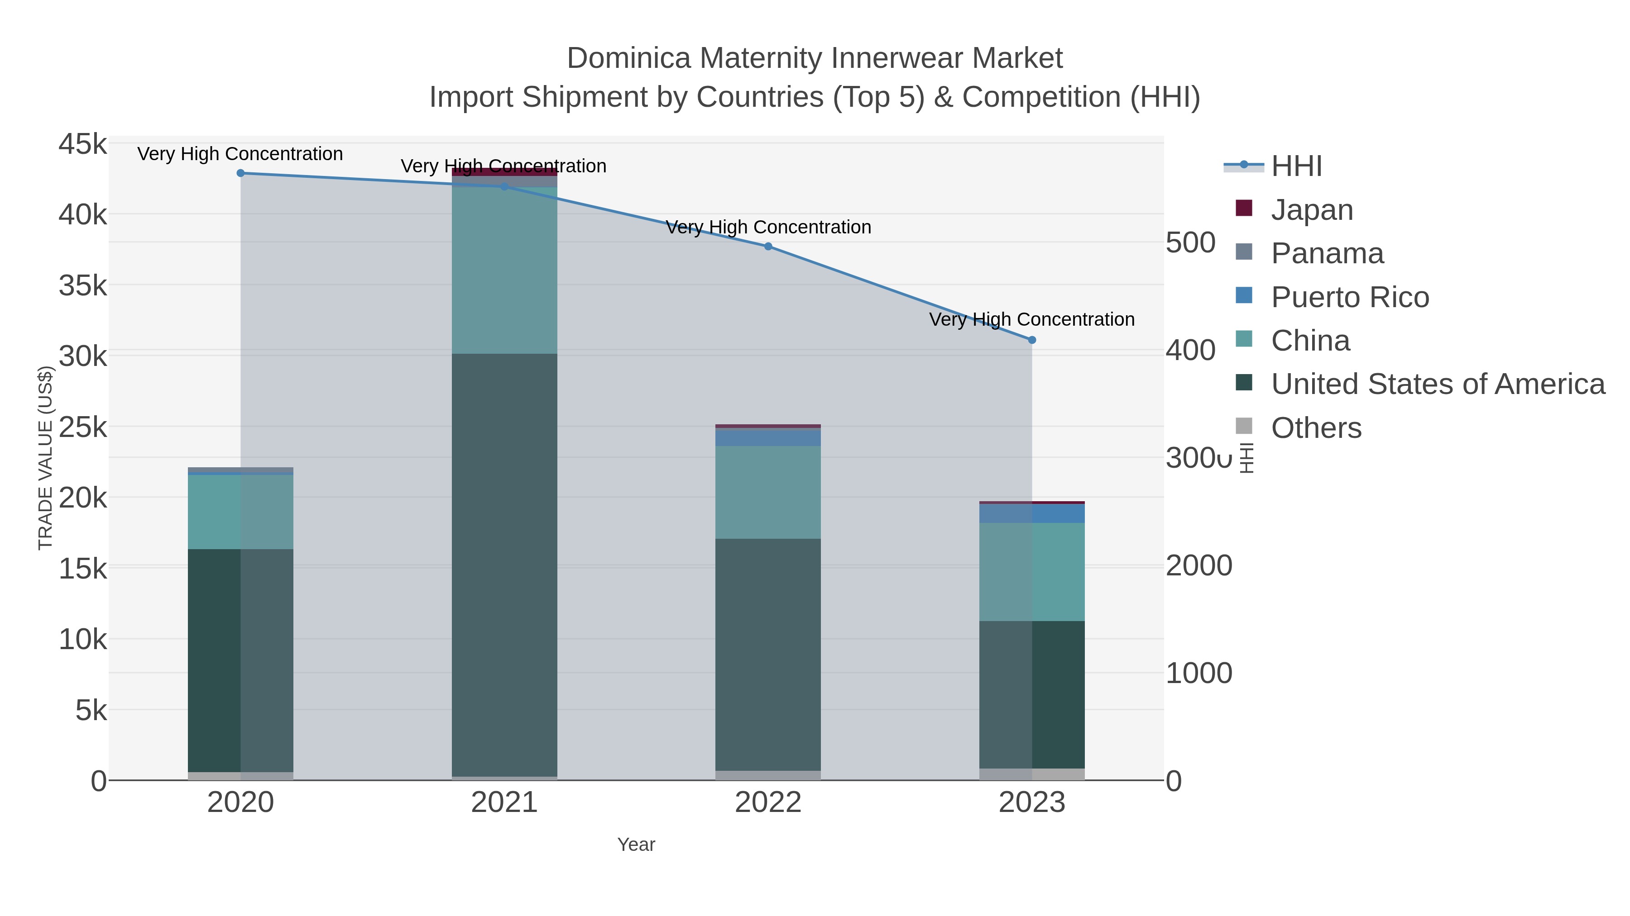Select the 2021 HHI data point
Screen dimensions: 1630x916
click(504, 186)
